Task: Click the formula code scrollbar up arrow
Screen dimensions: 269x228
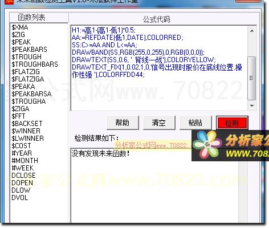Action: [x=252, y=31]
